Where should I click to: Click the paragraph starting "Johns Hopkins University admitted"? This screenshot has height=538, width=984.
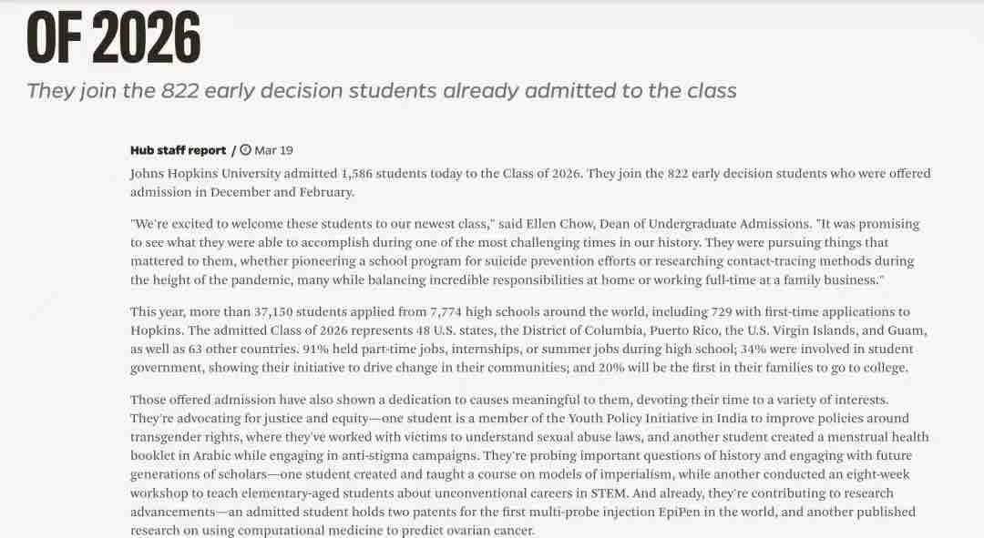point(530,182)
